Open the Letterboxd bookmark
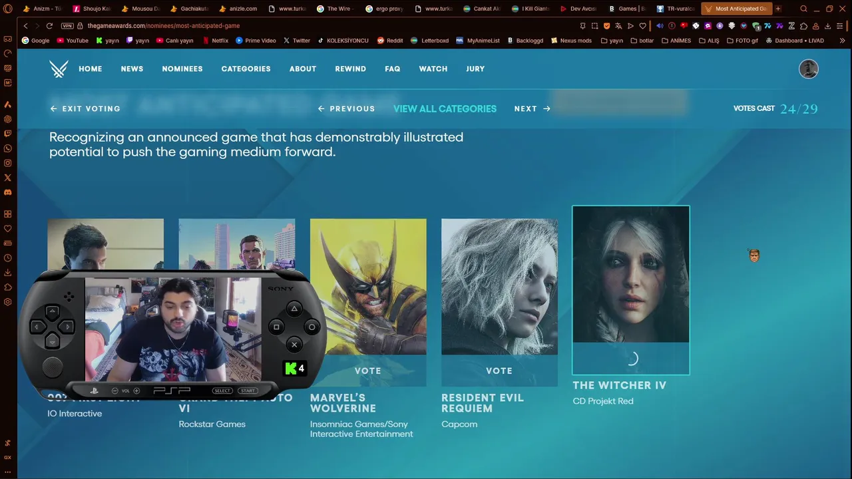The height and width of the screenshot is (479, 852). (429, 41)
